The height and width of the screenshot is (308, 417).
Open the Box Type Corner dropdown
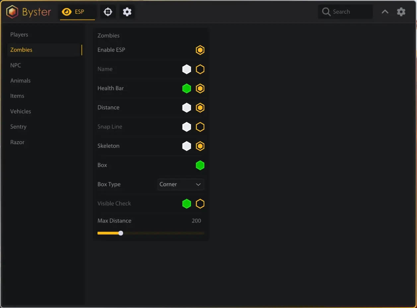point(180,184)
